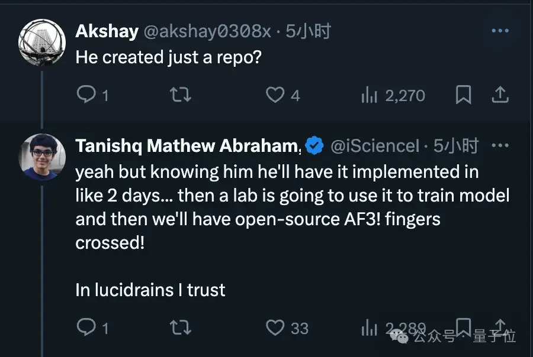
Task: Click the verified badge next to Tanishq's name
Action: point(314,145)
